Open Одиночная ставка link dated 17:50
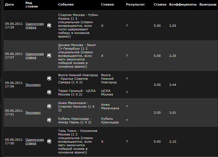The height and width of the screenshot is (157, 218). (34, 142)
